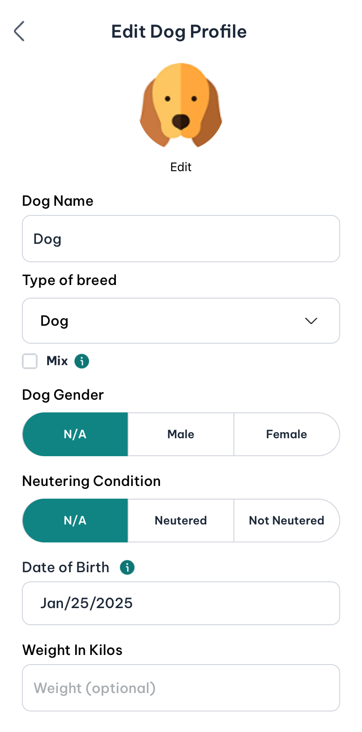The height and width of the screenshot is (732, 362).
Task: Click the Mix information badge
Action: [81, 361]
